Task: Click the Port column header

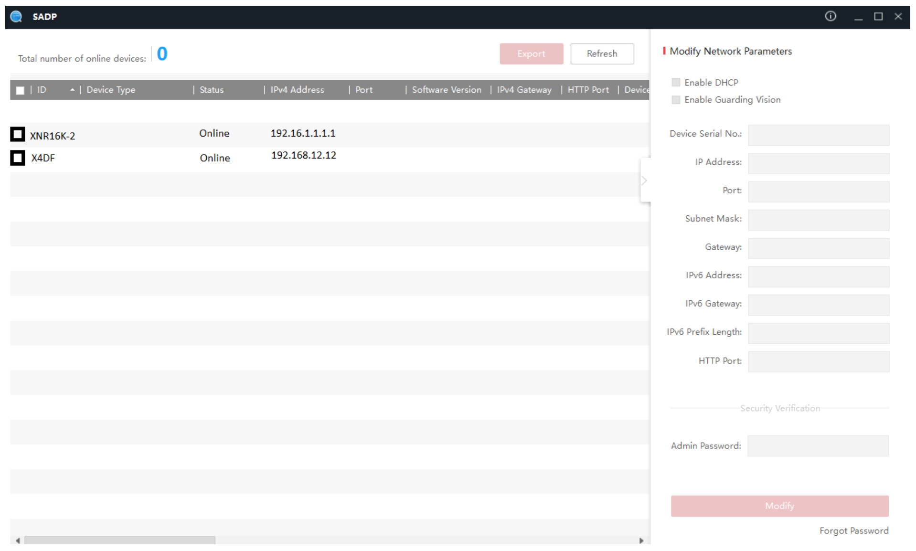Action: [364, 90]
